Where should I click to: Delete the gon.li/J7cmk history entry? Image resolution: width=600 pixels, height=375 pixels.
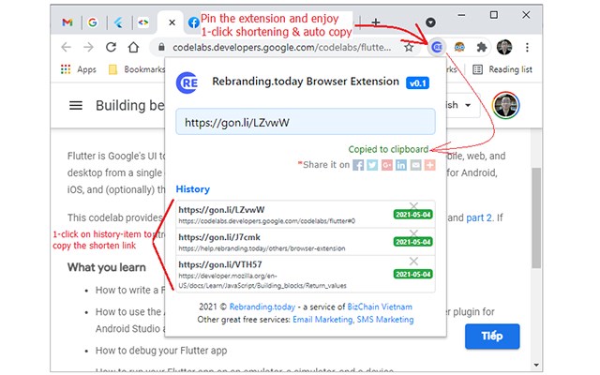pyautogui.click(x=413, y=233)
